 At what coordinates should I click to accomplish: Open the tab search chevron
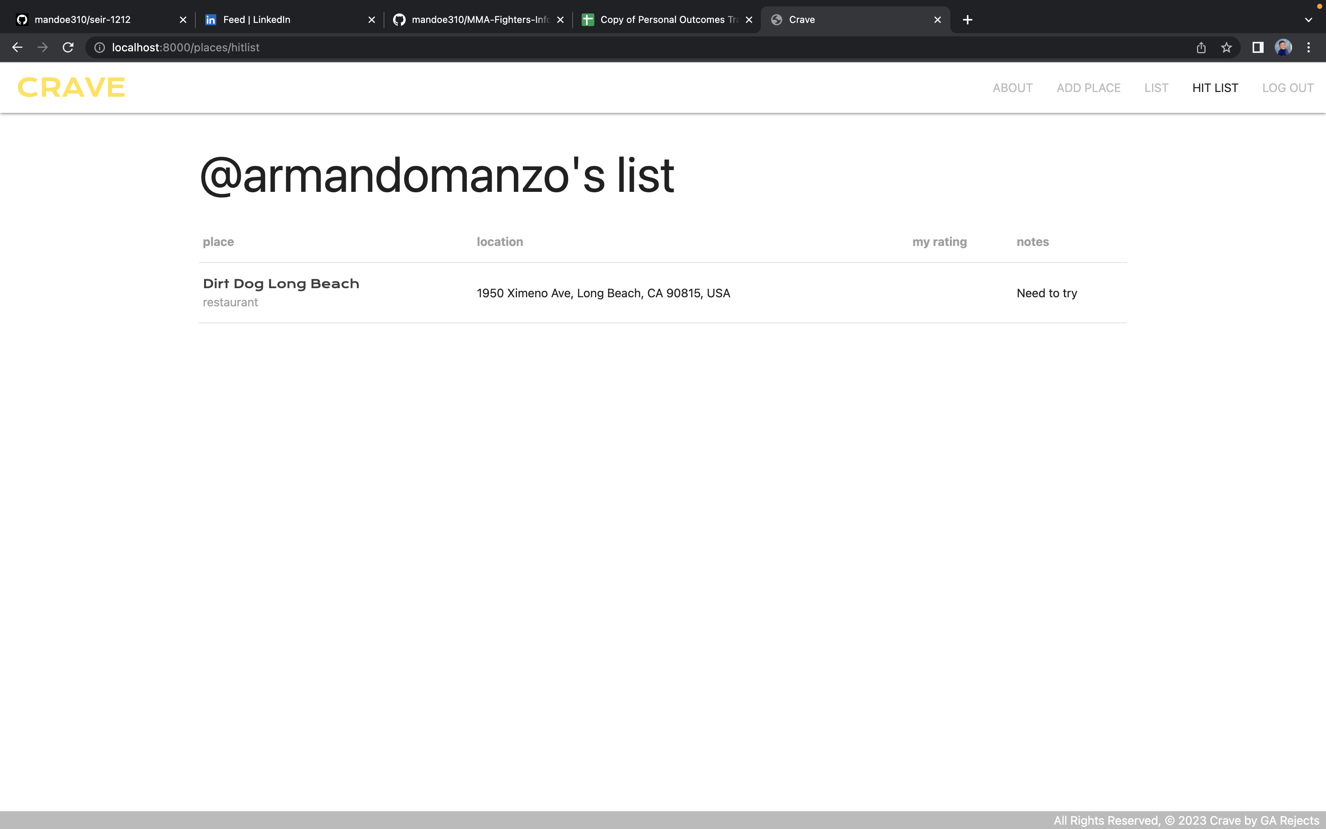(1309, 20)
